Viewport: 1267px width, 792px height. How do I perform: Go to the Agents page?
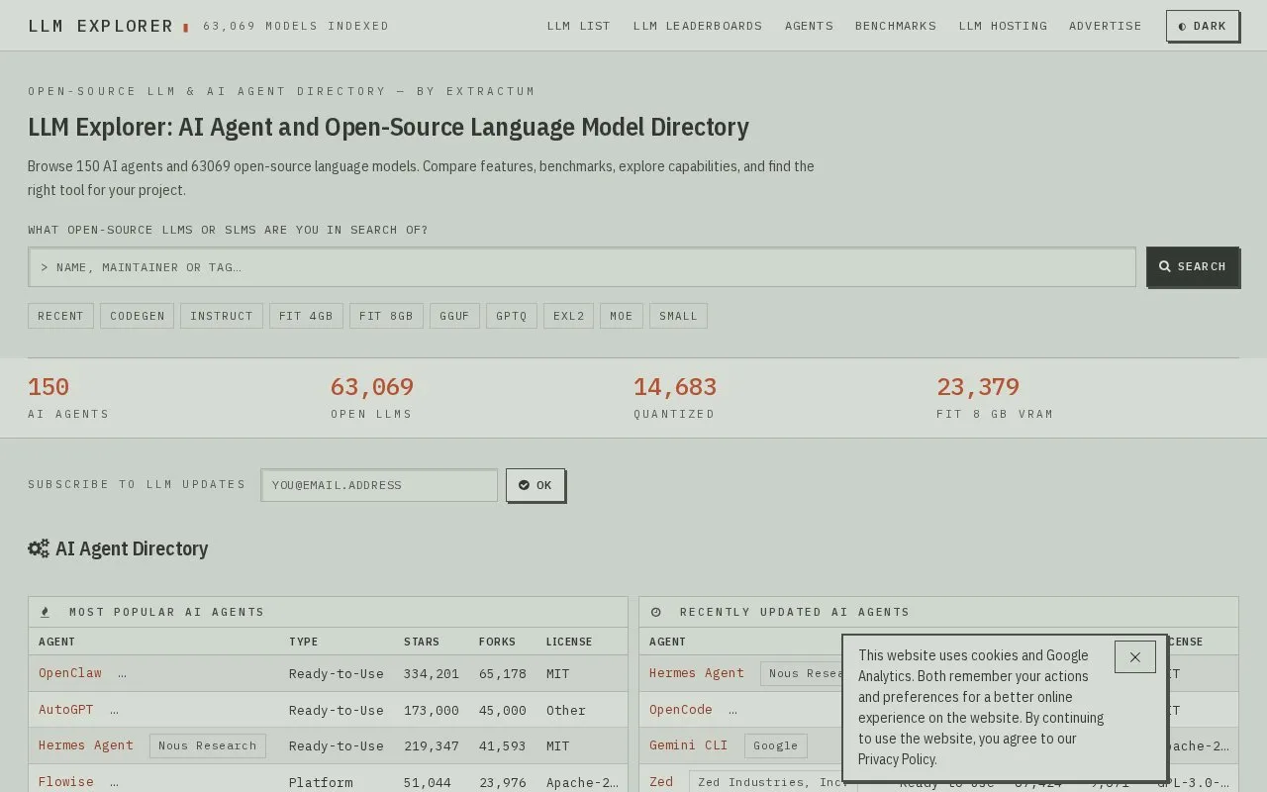click(x=809, y=26)
